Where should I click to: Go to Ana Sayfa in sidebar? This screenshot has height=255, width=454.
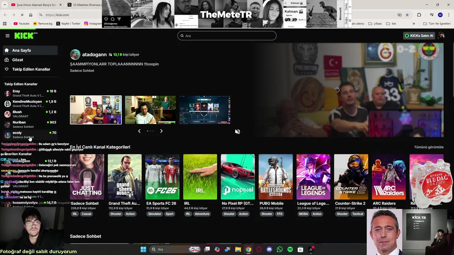point(30,50)
